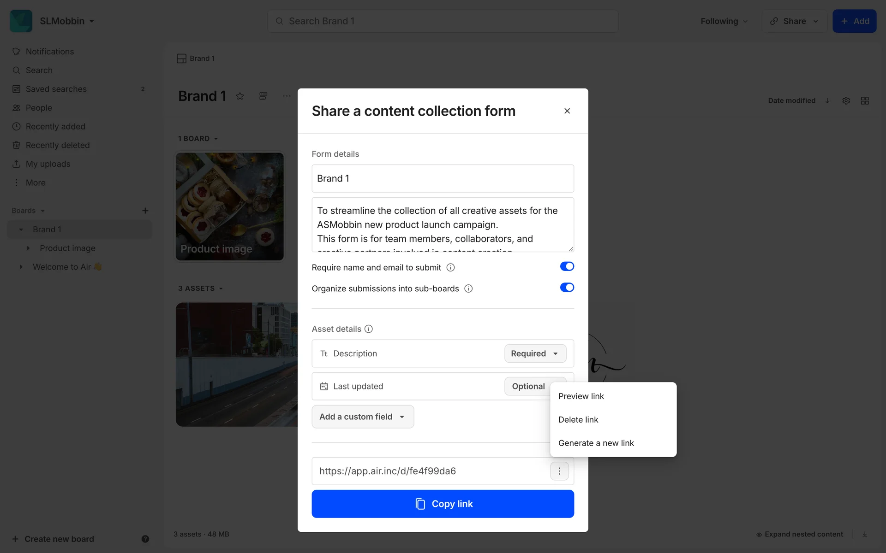Screen dimensions: 886x553
Task: Star the Brand 1 board as favorite
Action: [240, 96]
